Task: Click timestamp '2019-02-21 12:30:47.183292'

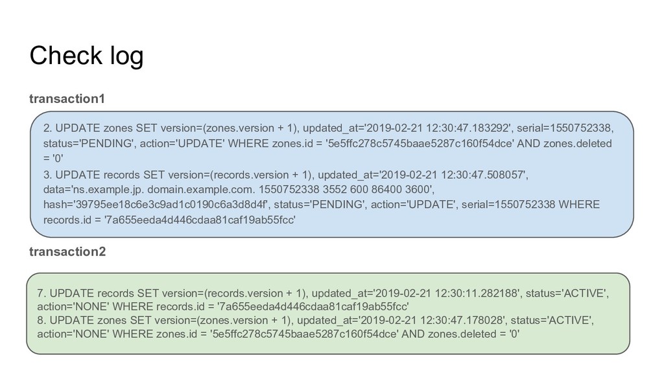Action: (437, 128)
